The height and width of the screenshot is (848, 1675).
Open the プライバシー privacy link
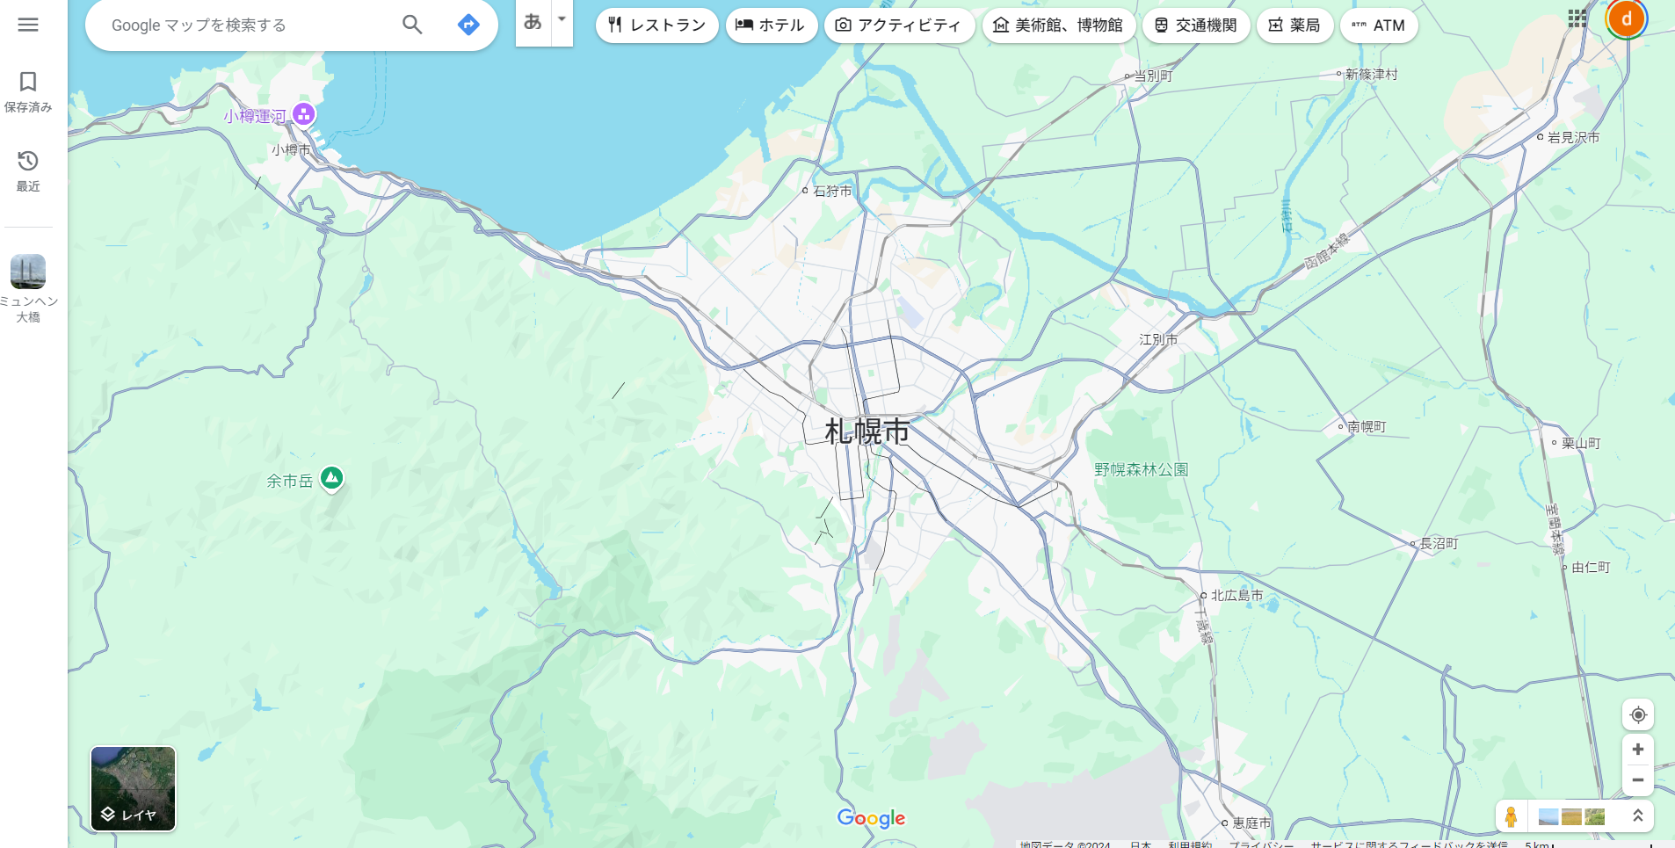pyautogui.click(x=1261, y=844)
